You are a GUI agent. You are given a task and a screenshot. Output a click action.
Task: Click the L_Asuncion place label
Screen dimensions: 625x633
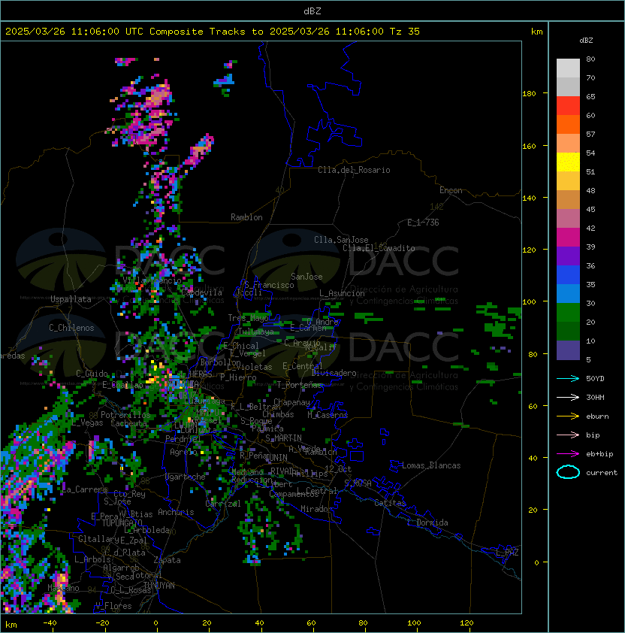(x=342, y=293)
